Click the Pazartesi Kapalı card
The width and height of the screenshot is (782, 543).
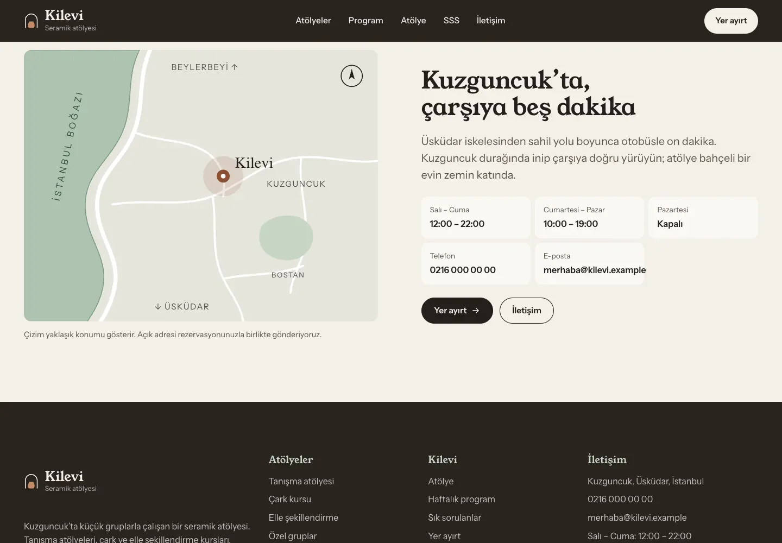tap(703, 217)
